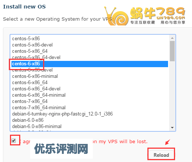Viewport: 192px width, 162px height.
Task: Select centos-6-x86-minimal template
Action: (90, 76)
